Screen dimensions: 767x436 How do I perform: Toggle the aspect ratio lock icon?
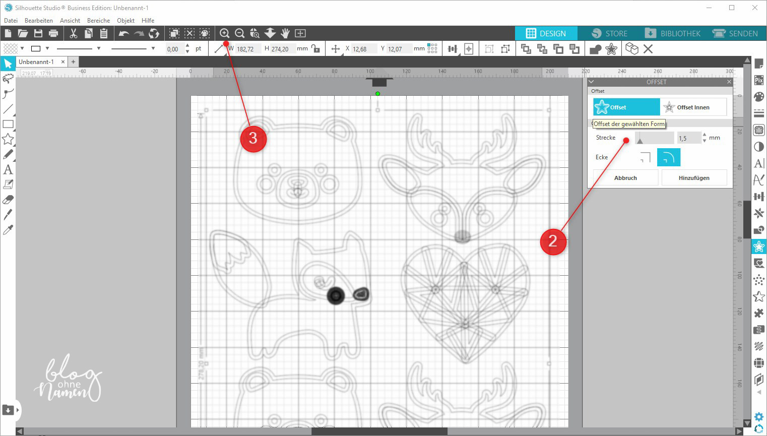315,49
